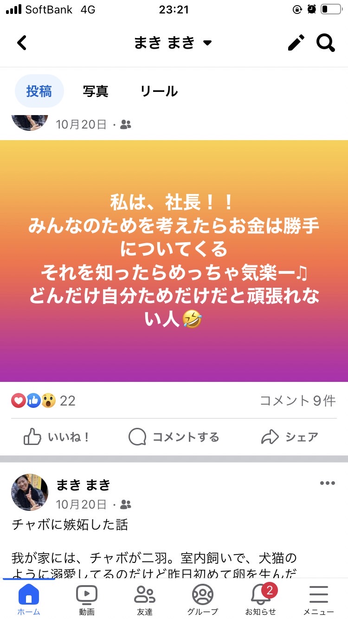Switch to the リール tab
This screenshot has width=348, height=619.
159,91
